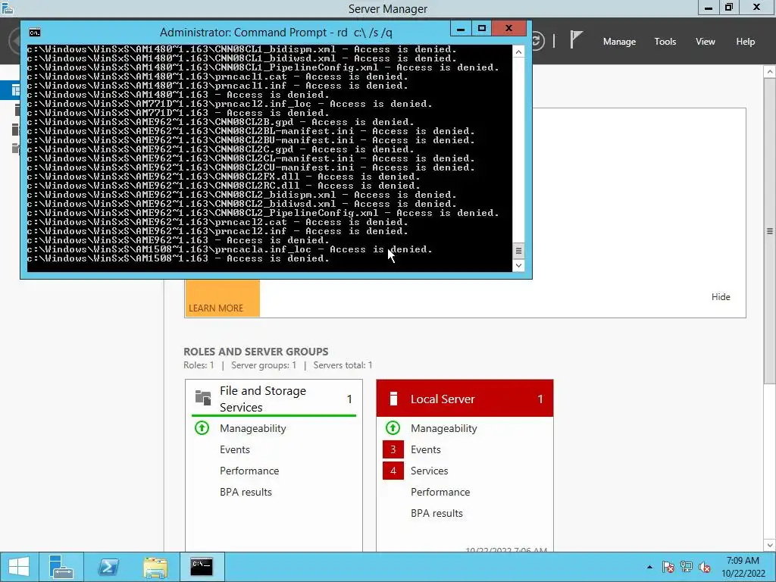The image size is (776, 582).
Task: Select Command Prompt taskbar button
Action: point(202,567)
